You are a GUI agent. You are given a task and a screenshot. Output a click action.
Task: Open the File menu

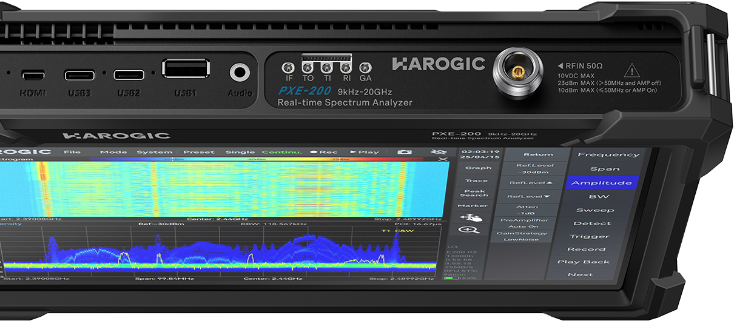coord(72,152)
